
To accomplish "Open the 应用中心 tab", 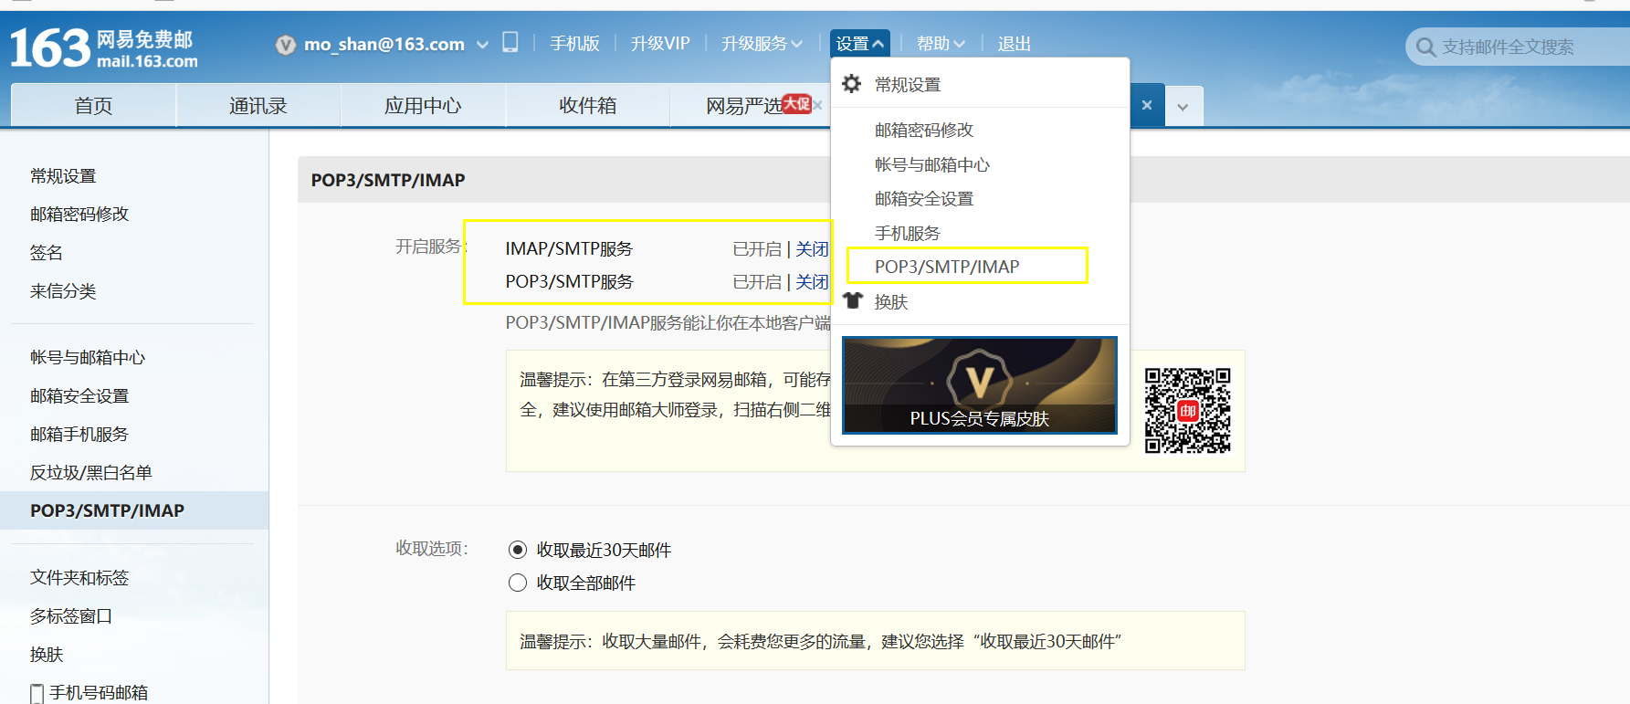I will coord(423,105).
